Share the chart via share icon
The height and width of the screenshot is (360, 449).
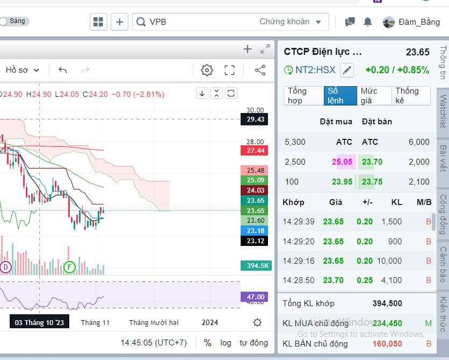tap(260, 70)
